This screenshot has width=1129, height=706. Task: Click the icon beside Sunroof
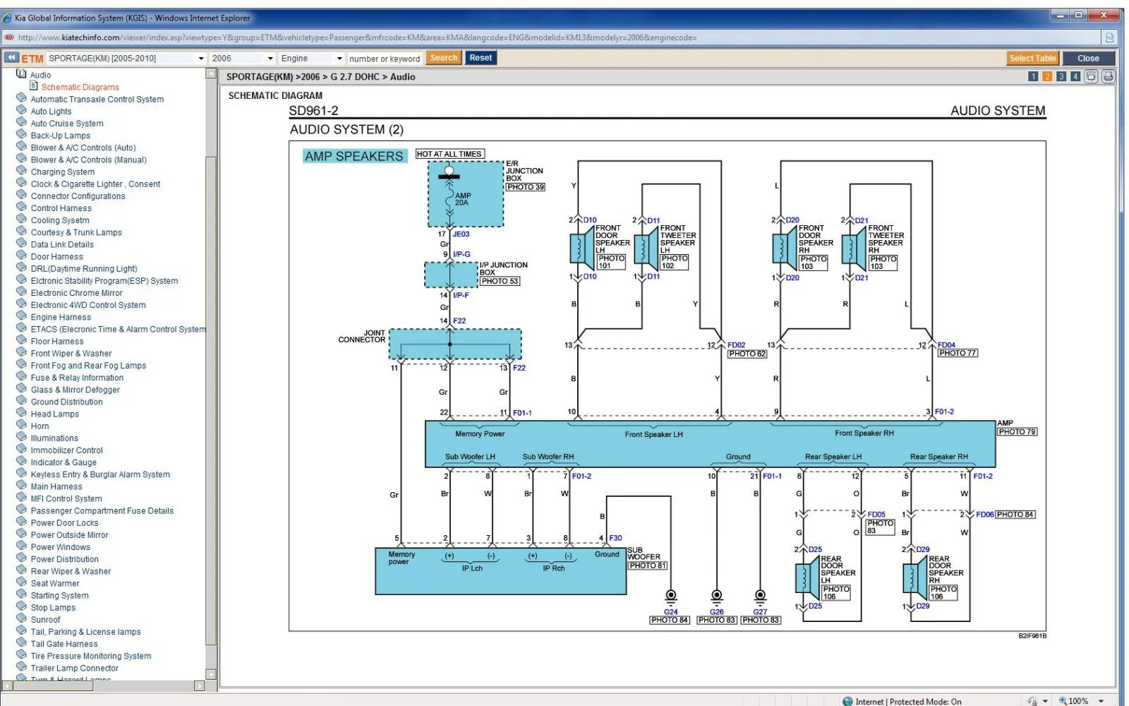coord(21,618)
